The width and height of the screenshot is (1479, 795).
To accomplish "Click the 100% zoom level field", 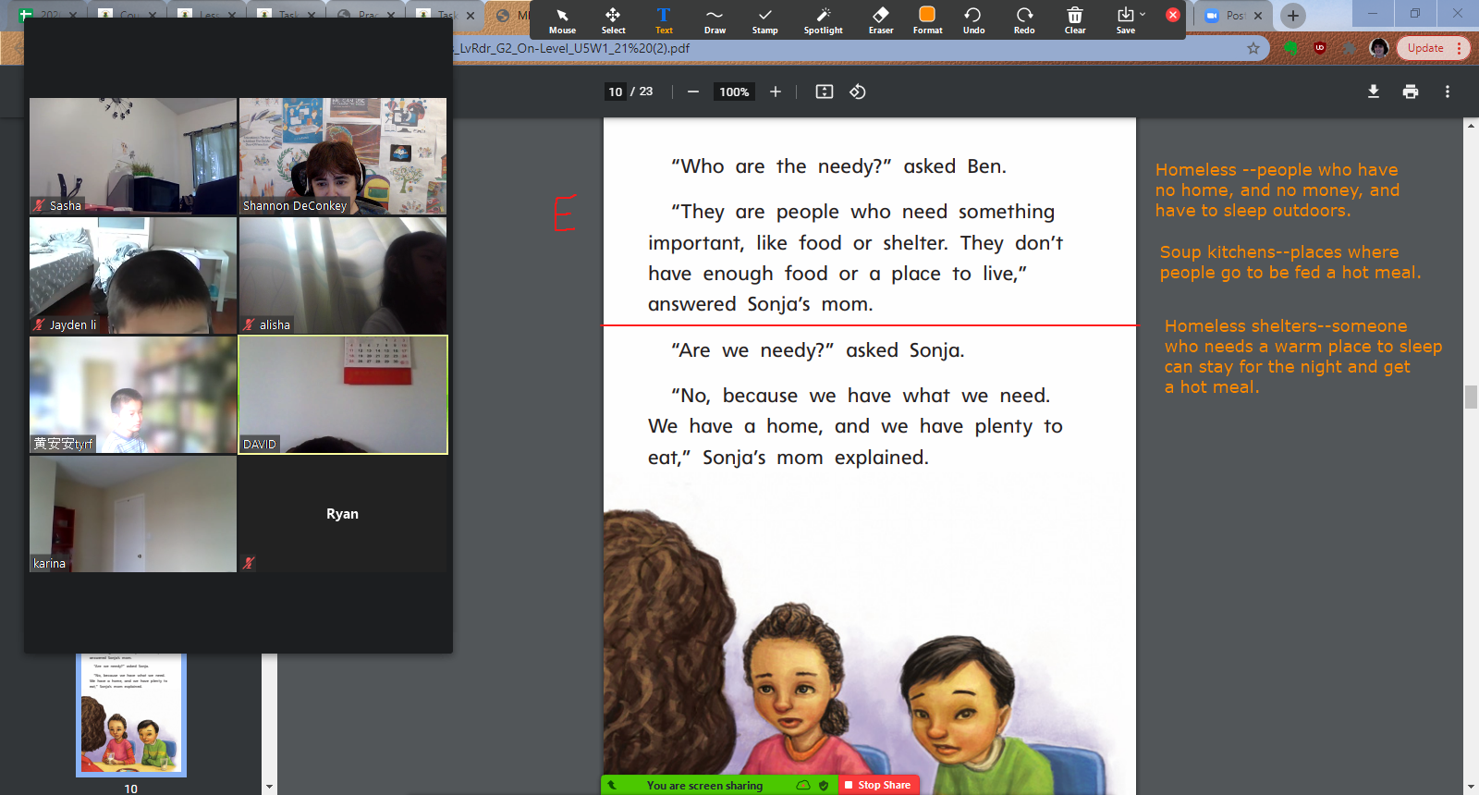I will click(x=735, y=92).
